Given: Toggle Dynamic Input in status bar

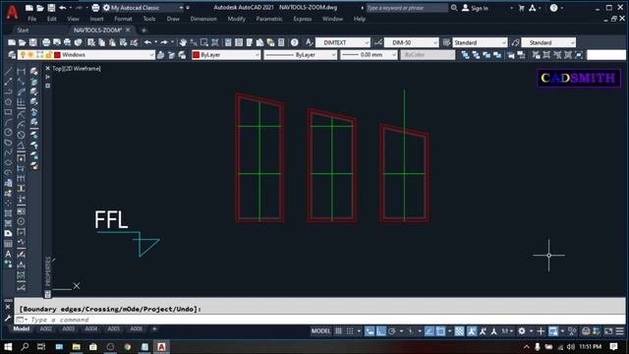Looking at the screenshot, I should point(370,331).
